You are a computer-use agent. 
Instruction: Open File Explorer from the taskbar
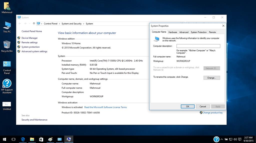coord(32,139)
